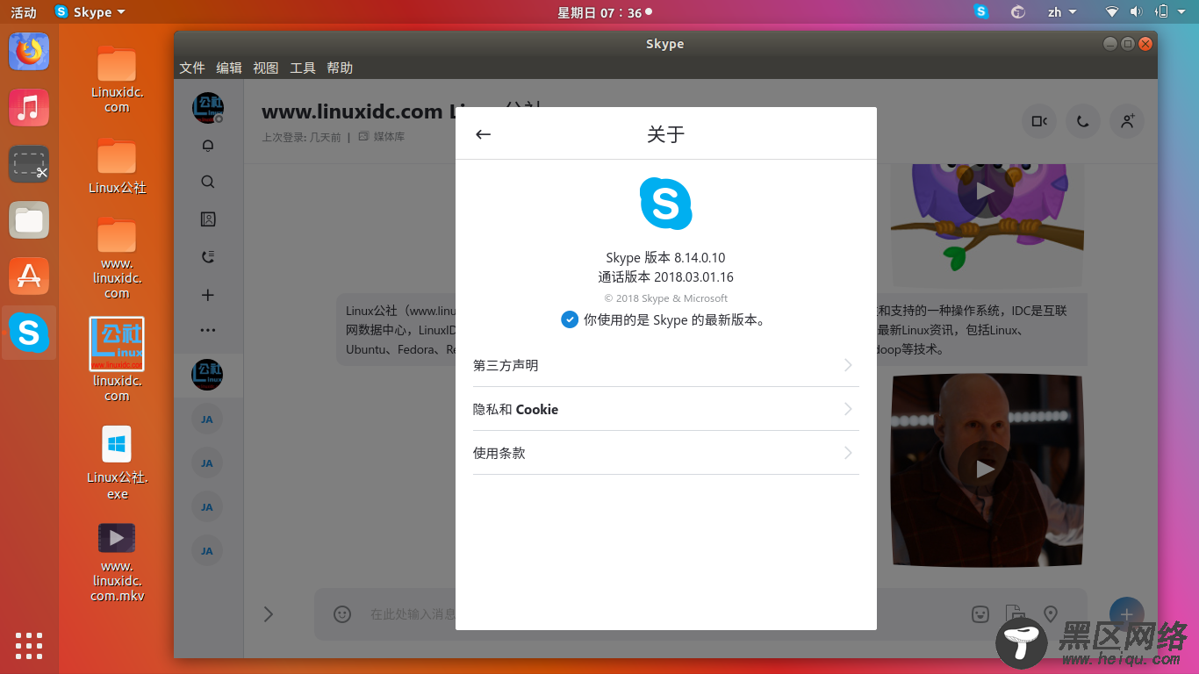Click the © 2018 Skype & Microsoft text

pos(665,298)
